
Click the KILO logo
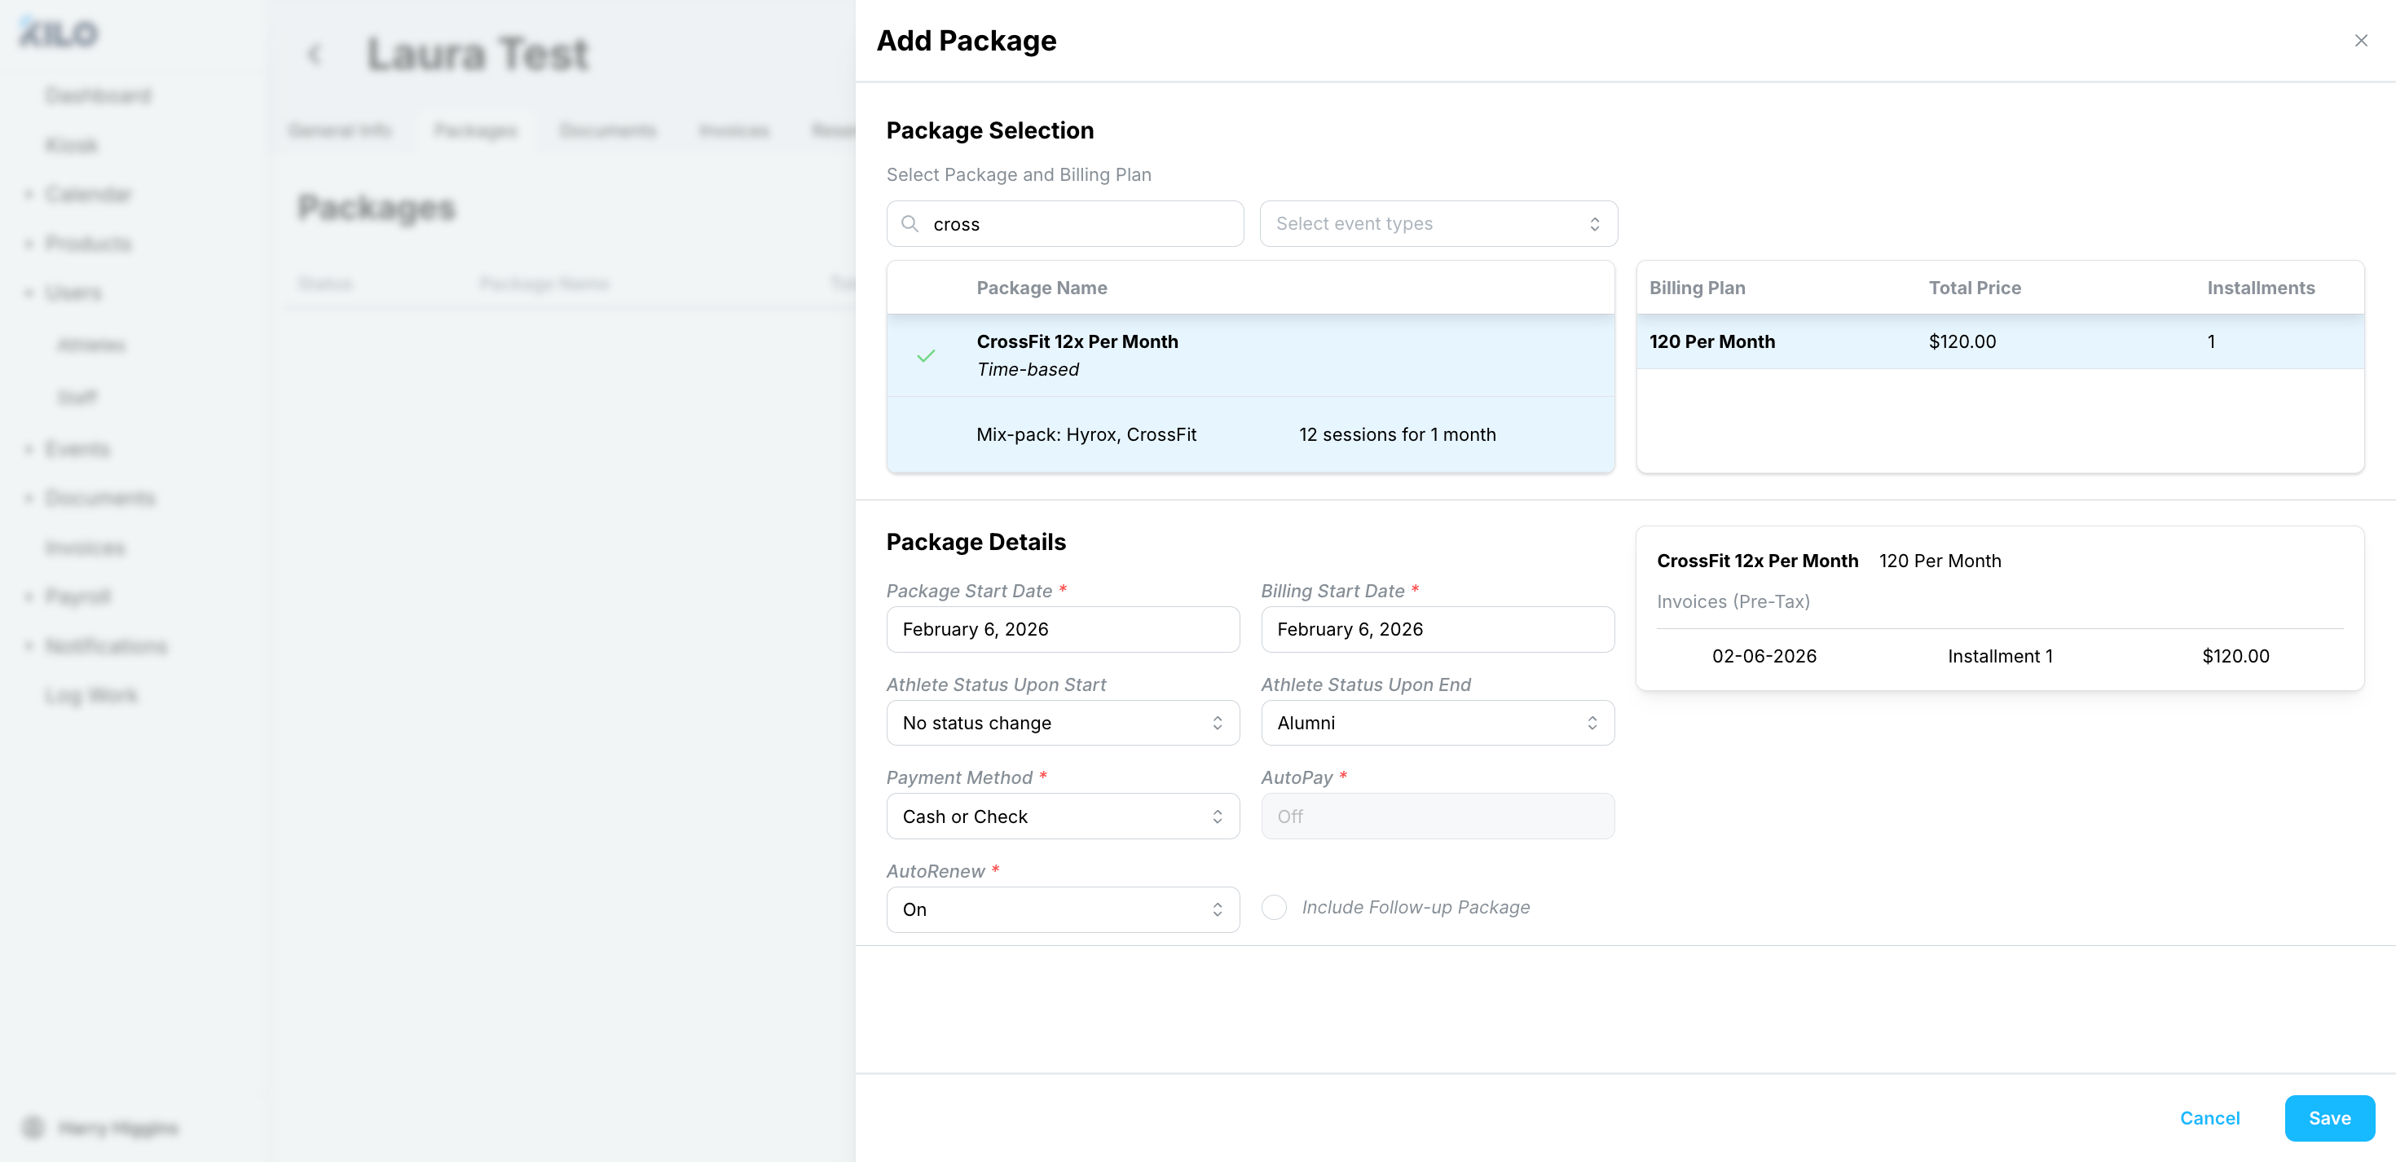coord(59,33)
